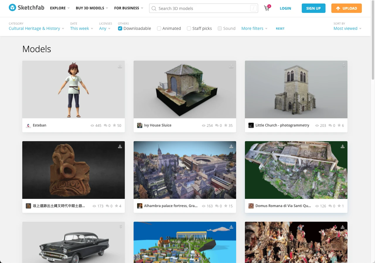375x263 pixels.
Task: Enable the Animated filter
Action: point(159,28)
